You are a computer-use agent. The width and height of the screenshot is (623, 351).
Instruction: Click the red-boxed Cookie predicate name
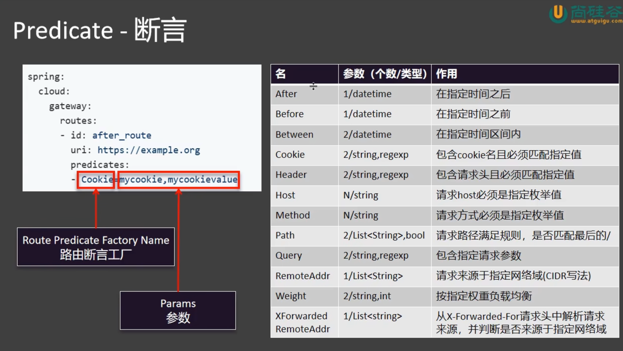[x=96, y=180]
